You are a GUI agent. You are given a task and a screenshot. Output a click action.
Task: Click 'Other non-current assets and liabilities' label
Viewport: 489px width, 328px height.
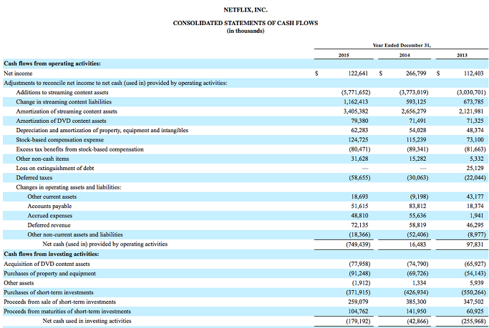tap(75, 234)
